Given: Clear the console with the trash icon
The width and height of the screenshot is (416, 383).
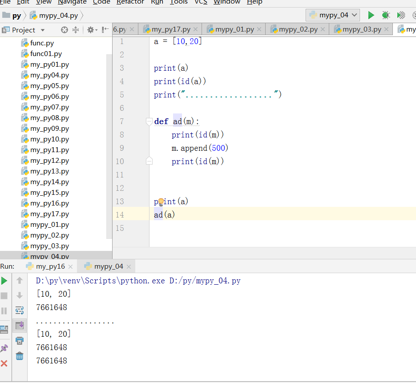Looking at the screenshot, I should click(x=20, y=356).
